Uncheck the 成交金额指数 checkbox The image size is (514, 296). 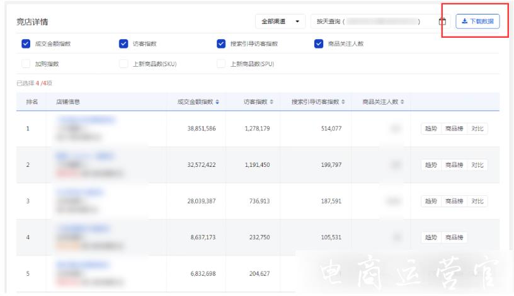pos(26,44)
